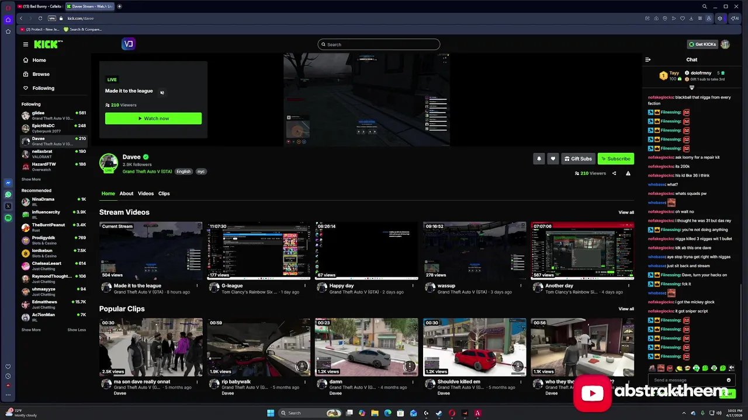Viewport: 748px width, 420px height.
Task: Go back in browser history
Action: point(21,18)
